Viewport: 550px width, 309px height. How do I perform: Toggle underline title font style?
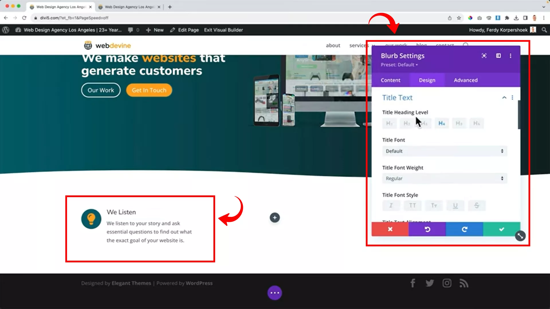455,205
